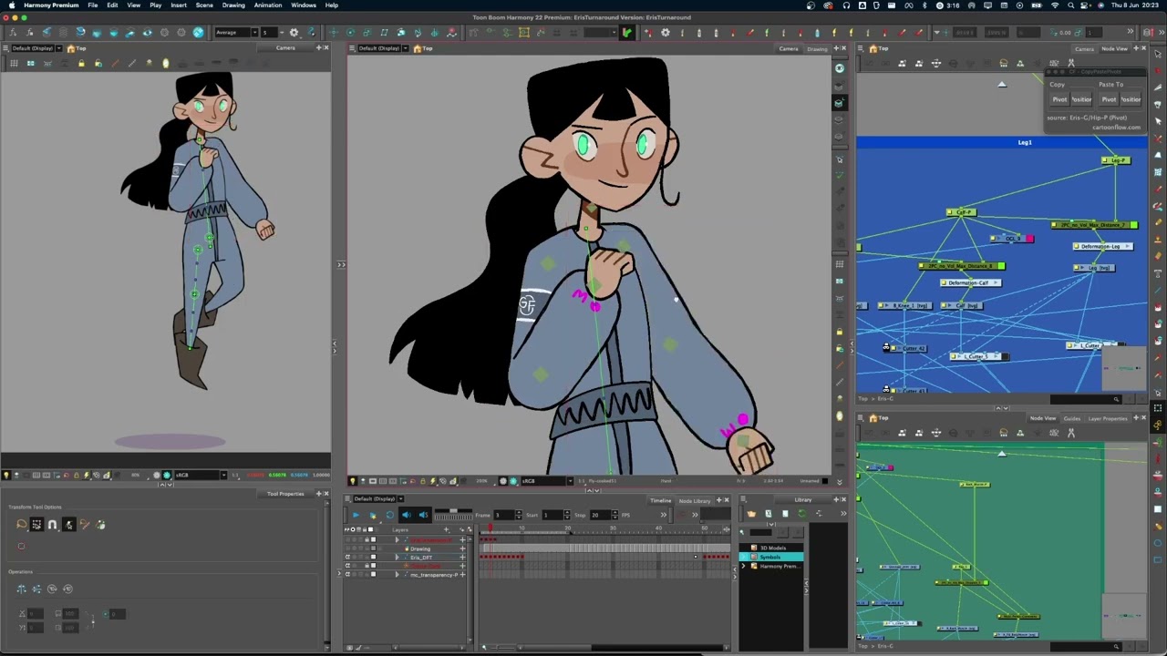Click Paste To Pivot button
The image size is (1167, 656).
tap(1109, 99)
